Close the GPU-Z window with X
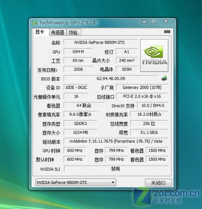Screen dimensions: 202x209 166,21
